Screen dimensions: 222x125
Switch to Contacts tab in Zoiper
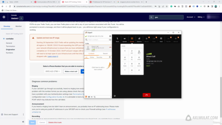coord(91,53)
